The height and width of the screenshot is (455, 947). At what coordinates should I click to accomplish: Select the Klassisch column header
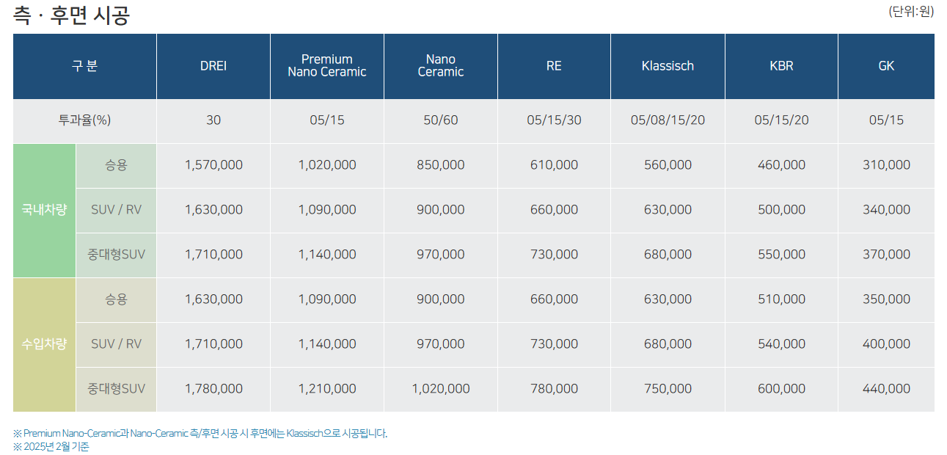tap(668, 66)
